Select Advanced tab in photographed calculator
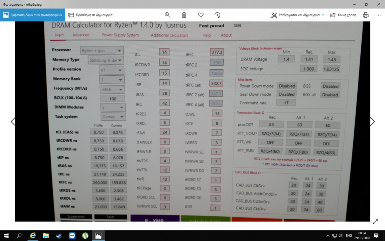Image resolution: width=385 pixels, height=241 pixels. coord(81,35)
